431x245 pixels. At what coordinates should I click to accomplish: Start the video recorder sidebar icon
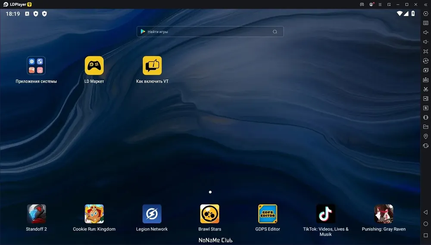(x=425, y=98)
